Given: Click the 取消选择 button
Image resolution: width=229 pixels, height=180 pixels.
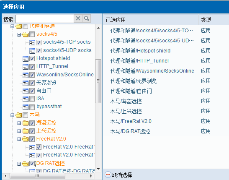Looking at the screenshot, I should (118, 175).
